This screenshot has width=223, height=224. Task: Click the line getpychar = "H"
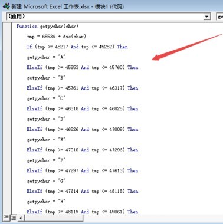(46, 202)
